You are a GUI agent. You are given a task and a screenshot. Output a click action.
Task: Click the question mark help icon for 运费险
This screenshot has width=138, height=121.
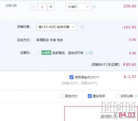tap(91, 53)
